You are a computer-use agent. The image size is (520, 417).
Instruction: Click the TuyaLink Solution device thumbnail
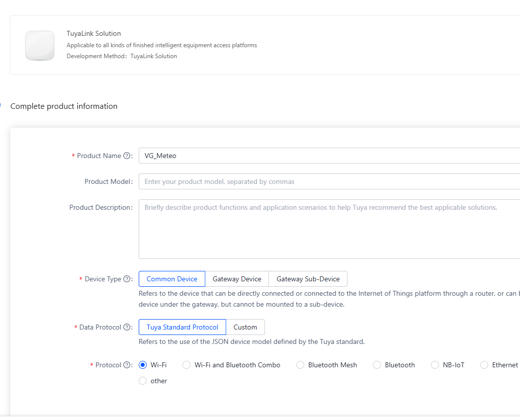pos(40,46)
